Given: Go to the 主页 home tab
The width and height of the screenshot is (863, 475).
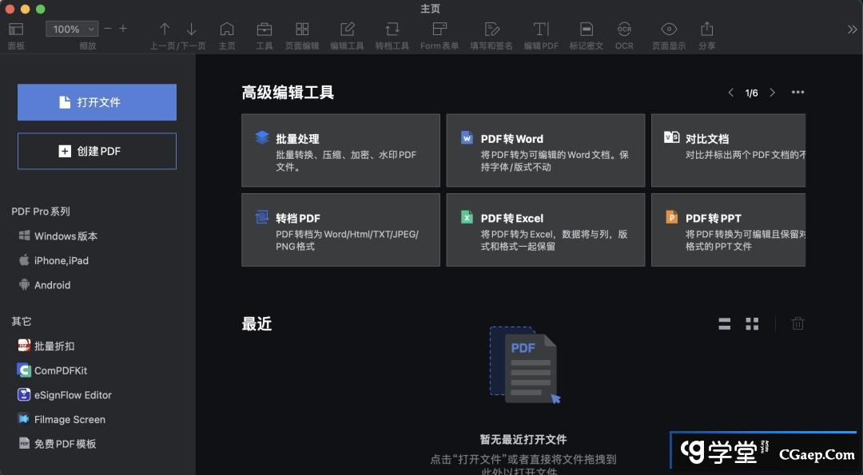Looking at the screenshot, I should point(227,30).
